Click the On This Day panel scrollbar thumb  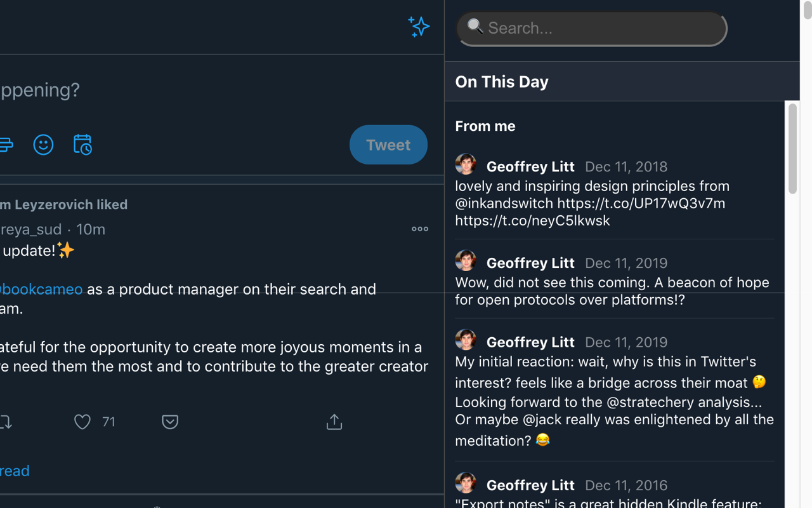(792, 149)
